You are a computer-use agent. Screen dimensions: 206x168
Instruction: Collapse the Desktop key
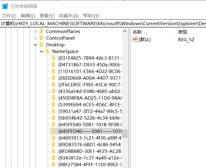pos(35,45)
